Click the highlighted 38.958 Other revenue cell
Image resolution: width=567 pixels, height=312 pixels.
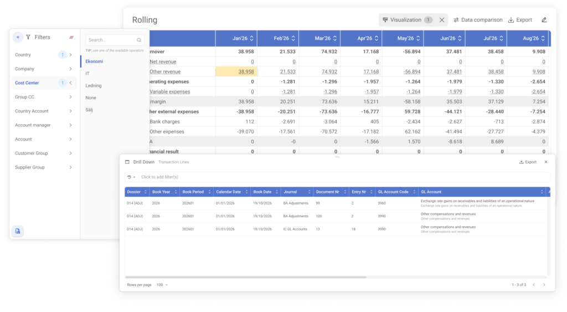(x=236, y=71)
